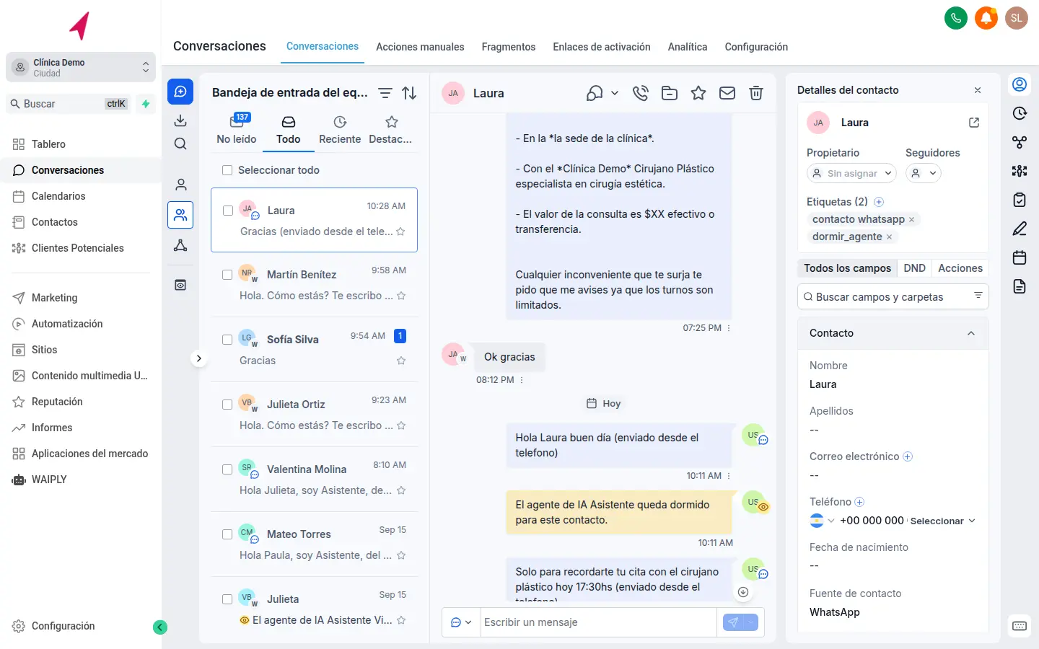
Task: Open Configuración at sidebar bottom
Action: (x=63, y=626)
